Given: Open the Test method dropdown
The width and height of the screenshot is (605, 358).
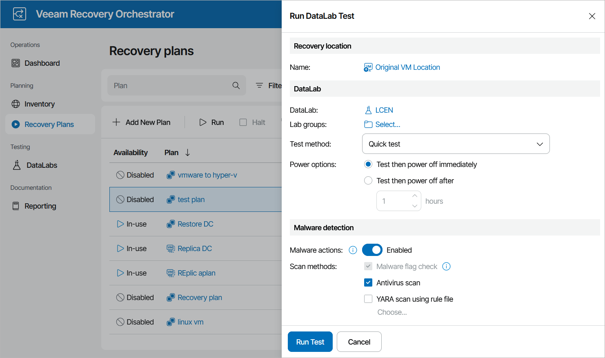Looking at the screenshot, I should click(456, 144).
